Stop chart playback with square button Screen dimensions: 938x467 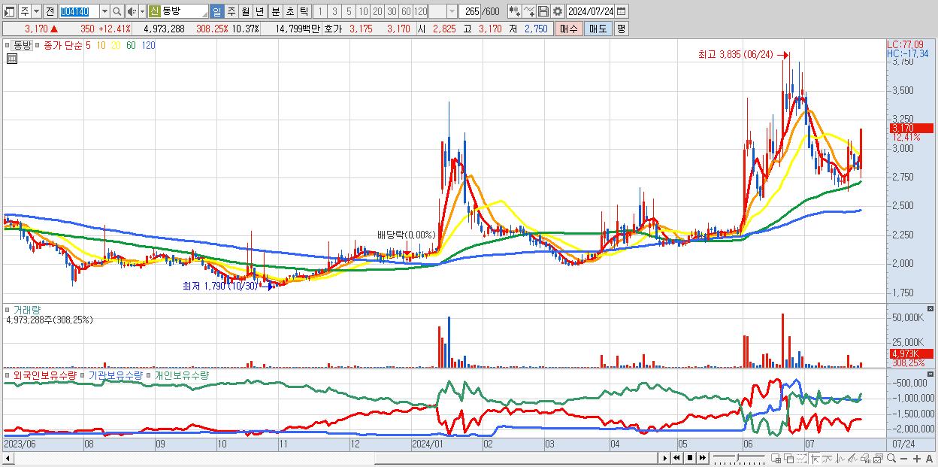point(690,458)
